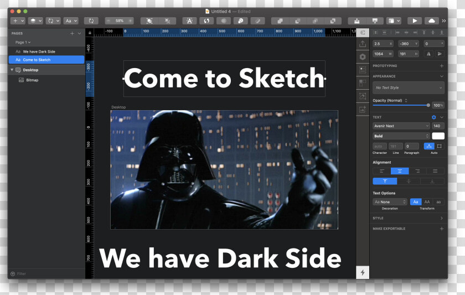
Task: Click the add image icon in the plugin sidebar
Action: [363, 110]
